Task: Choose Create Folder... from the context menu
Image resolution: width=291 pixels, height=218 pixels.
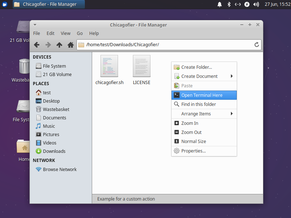Action: [x=204, y=67]
